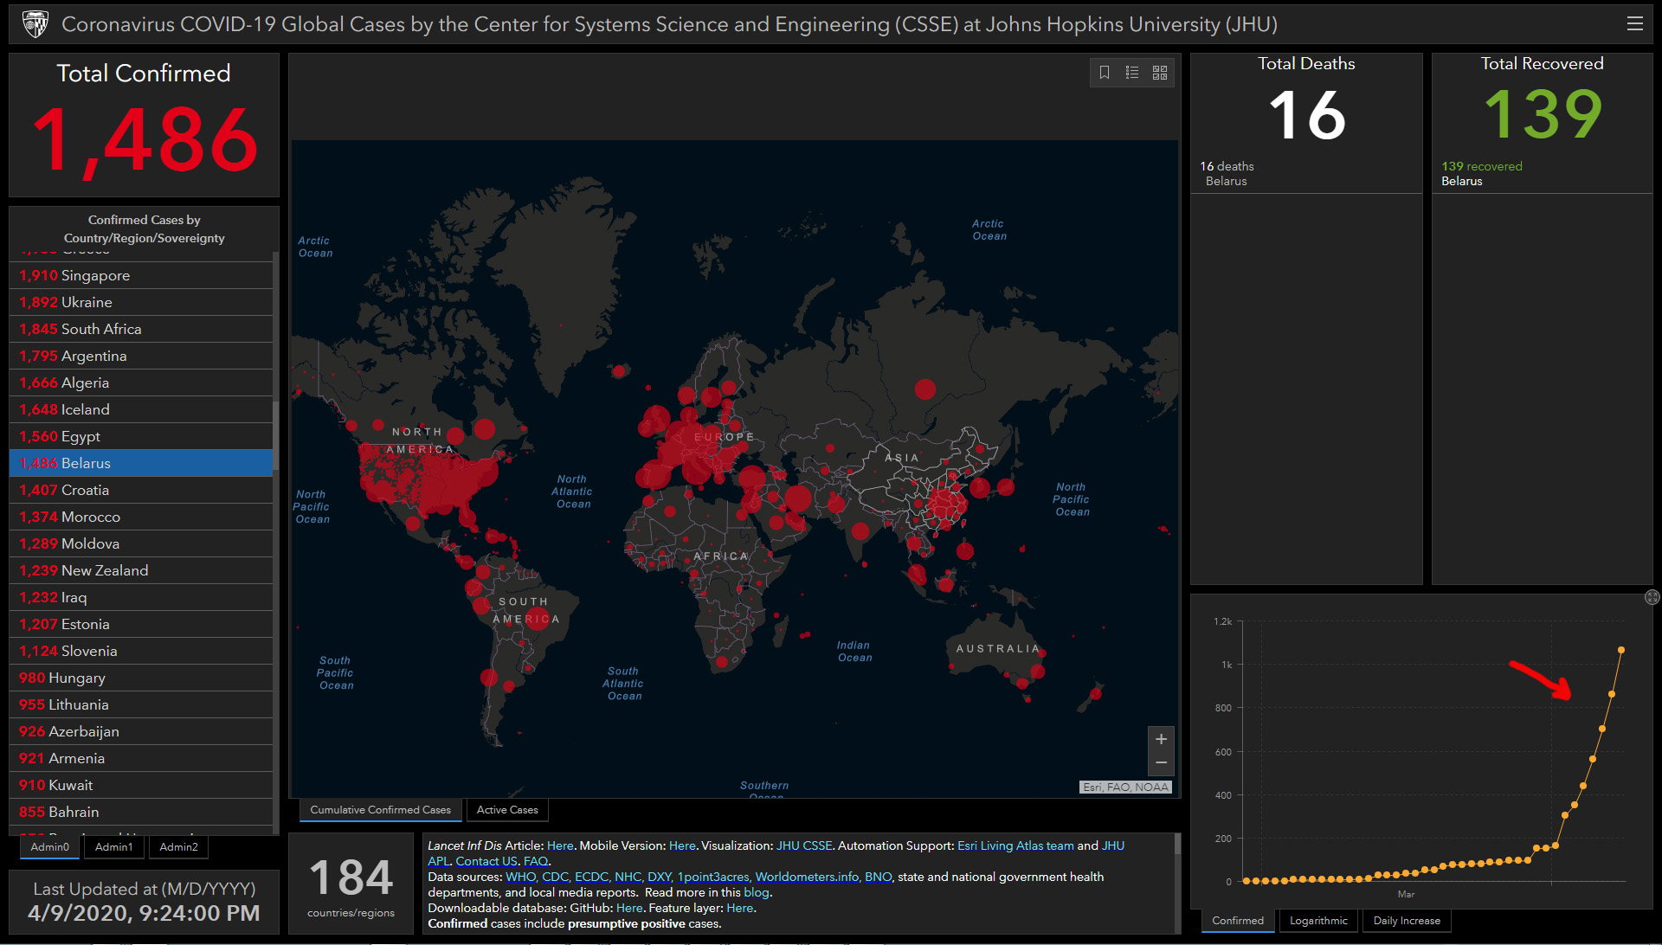Switch list to Admin1 level
This screenshot has height=945, width=1662.
(x=113, y=847)
